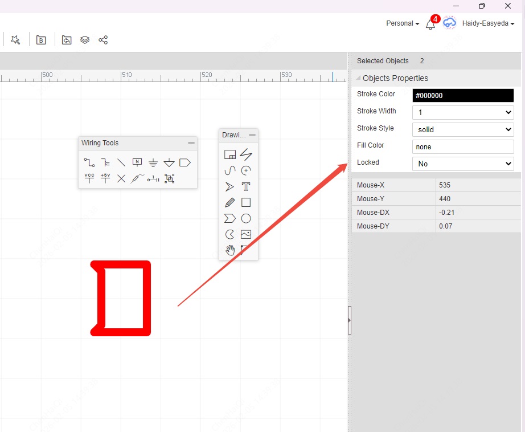Open the Layers icon in toolbar
The image size is (525, 432).
click(x=85, y=40)
